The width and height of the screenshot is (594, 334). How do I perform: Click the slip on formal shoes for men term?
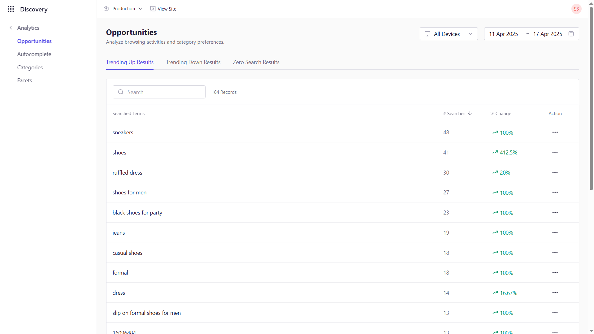[146, 313]
